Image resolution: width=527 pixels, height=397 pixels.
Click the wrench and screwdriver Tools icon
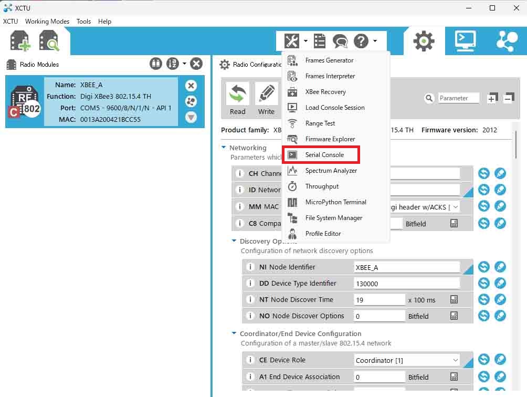(292, 41)
